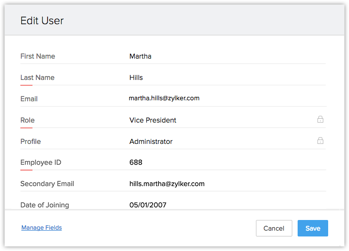
Task: Click the Profile label text
Action: pos(31,141)
